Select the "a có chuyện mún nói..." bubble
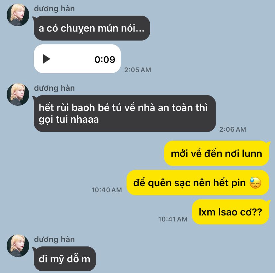 pos(91,28)
